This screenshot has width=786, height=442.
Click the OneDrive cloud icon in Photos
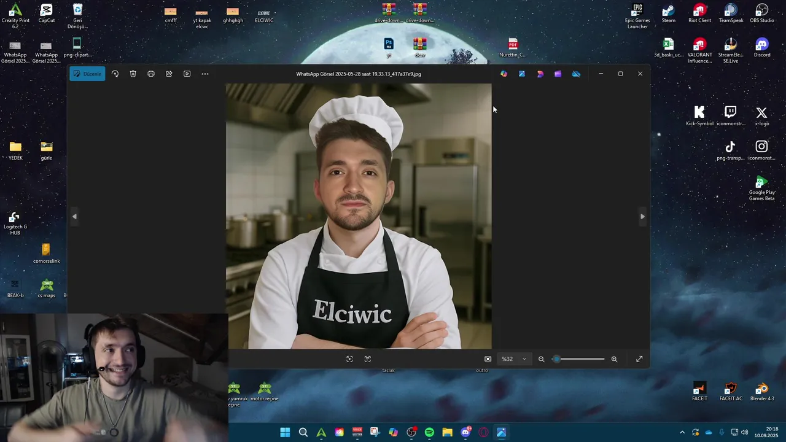pyautogui.click(x=576, y=74)
